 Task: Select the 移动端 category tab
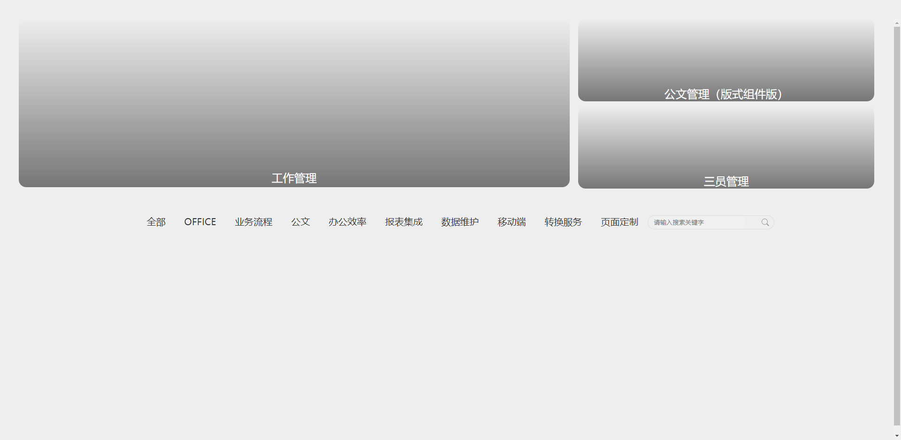[x=512, y=222]
